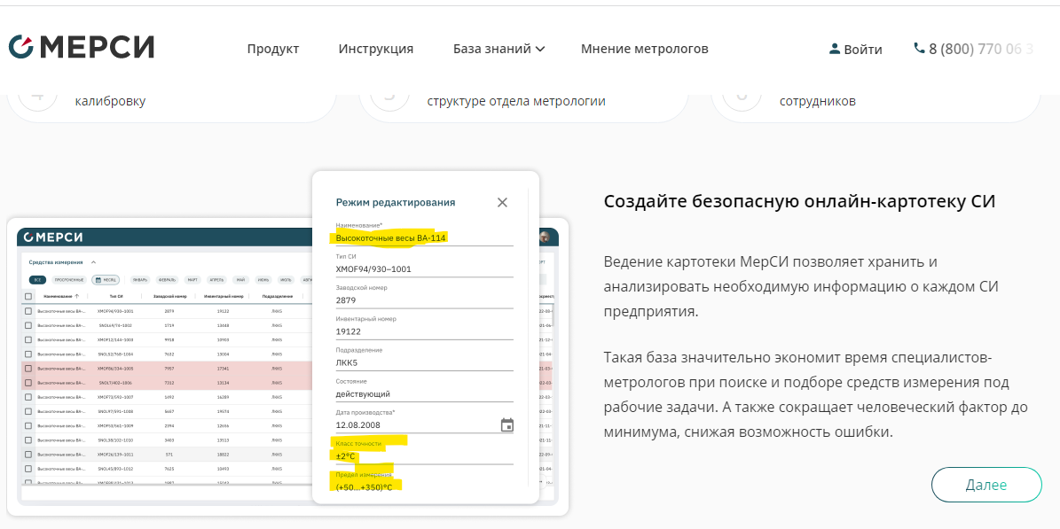The image size is (1060, 529).
Task: Click the МерСИ logo in the header
Action: [81, 48]
